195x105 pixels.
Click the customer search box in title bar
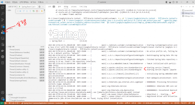tap(101, 2)
